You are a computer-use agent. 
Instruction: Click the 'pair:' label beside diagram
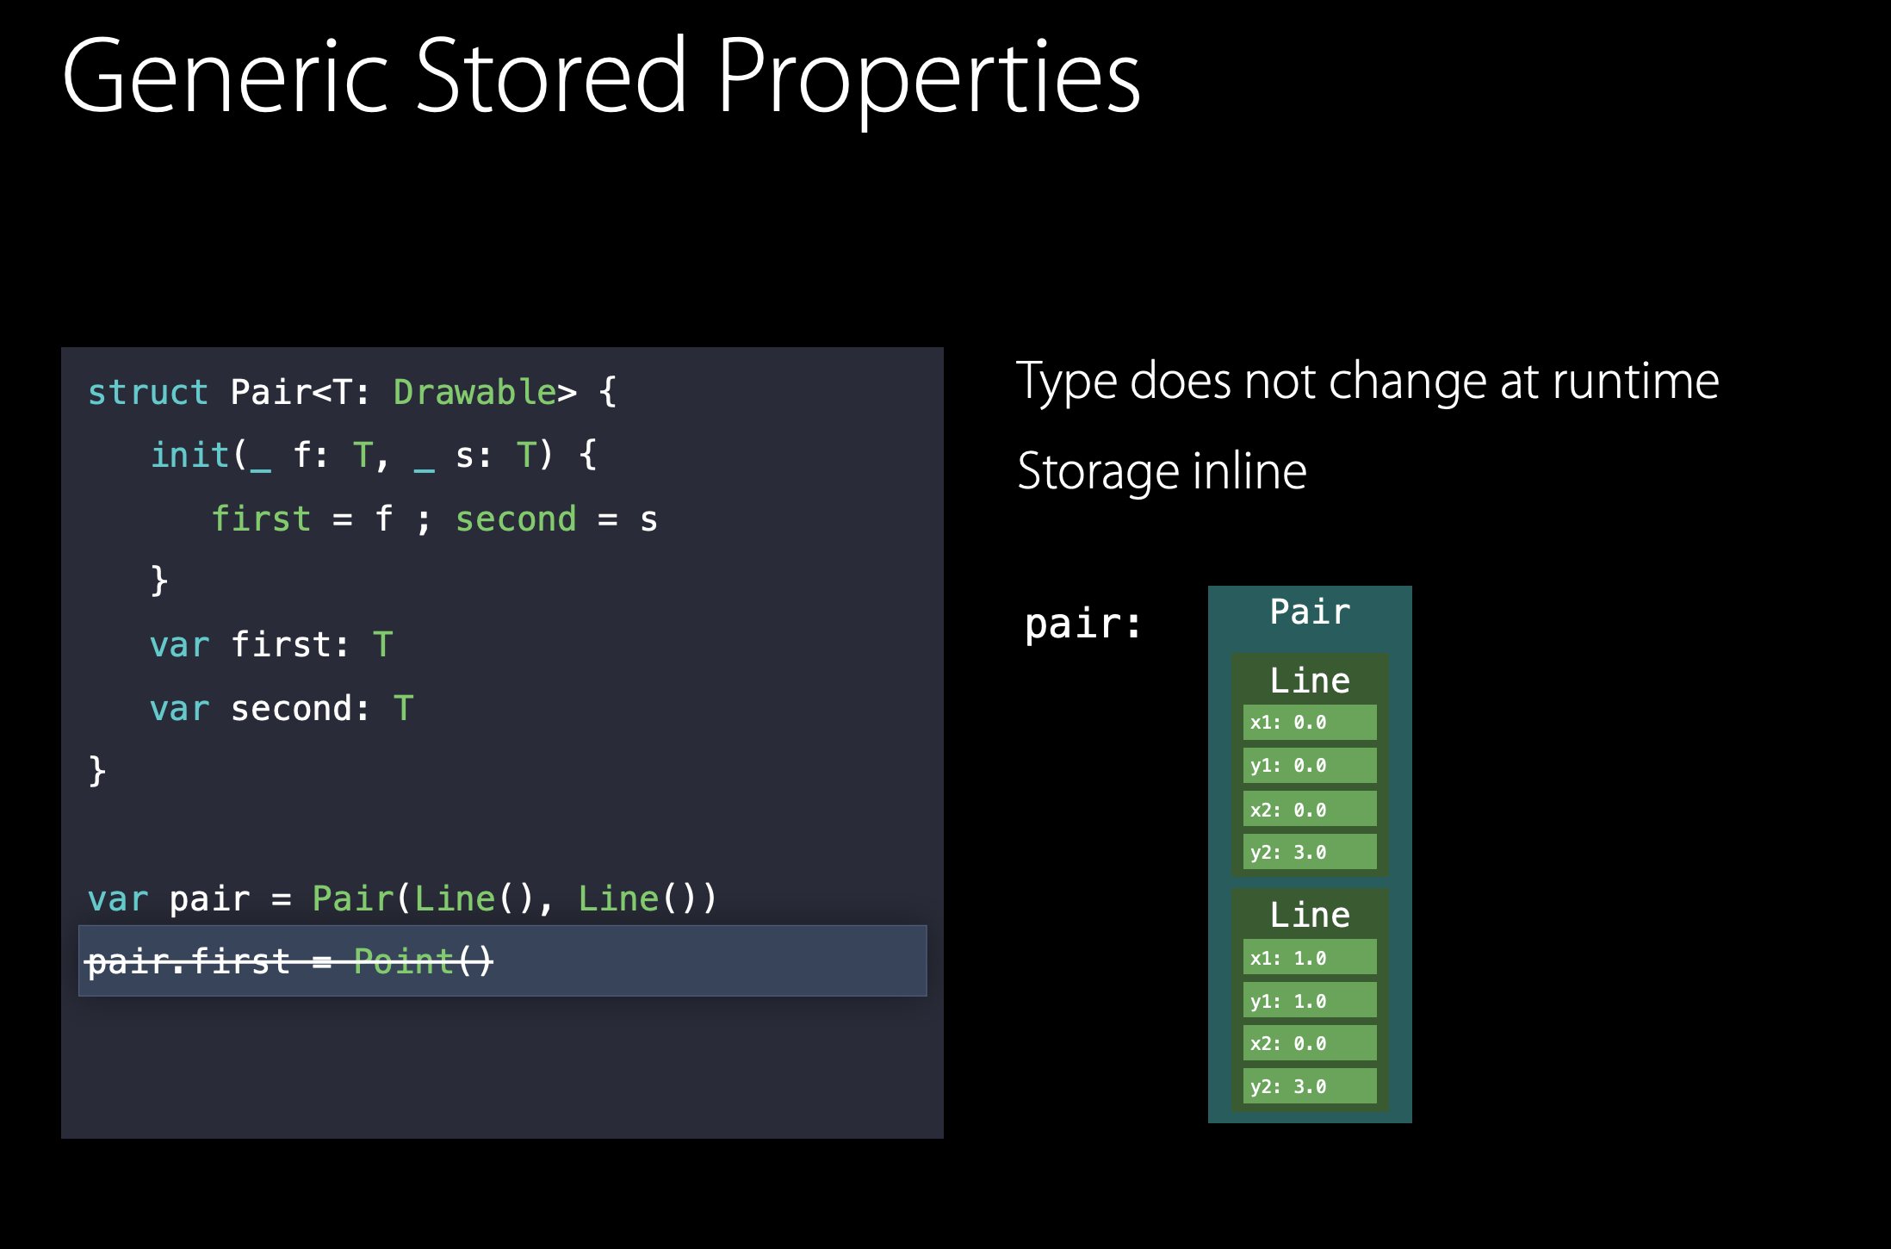click(1082, 624)
